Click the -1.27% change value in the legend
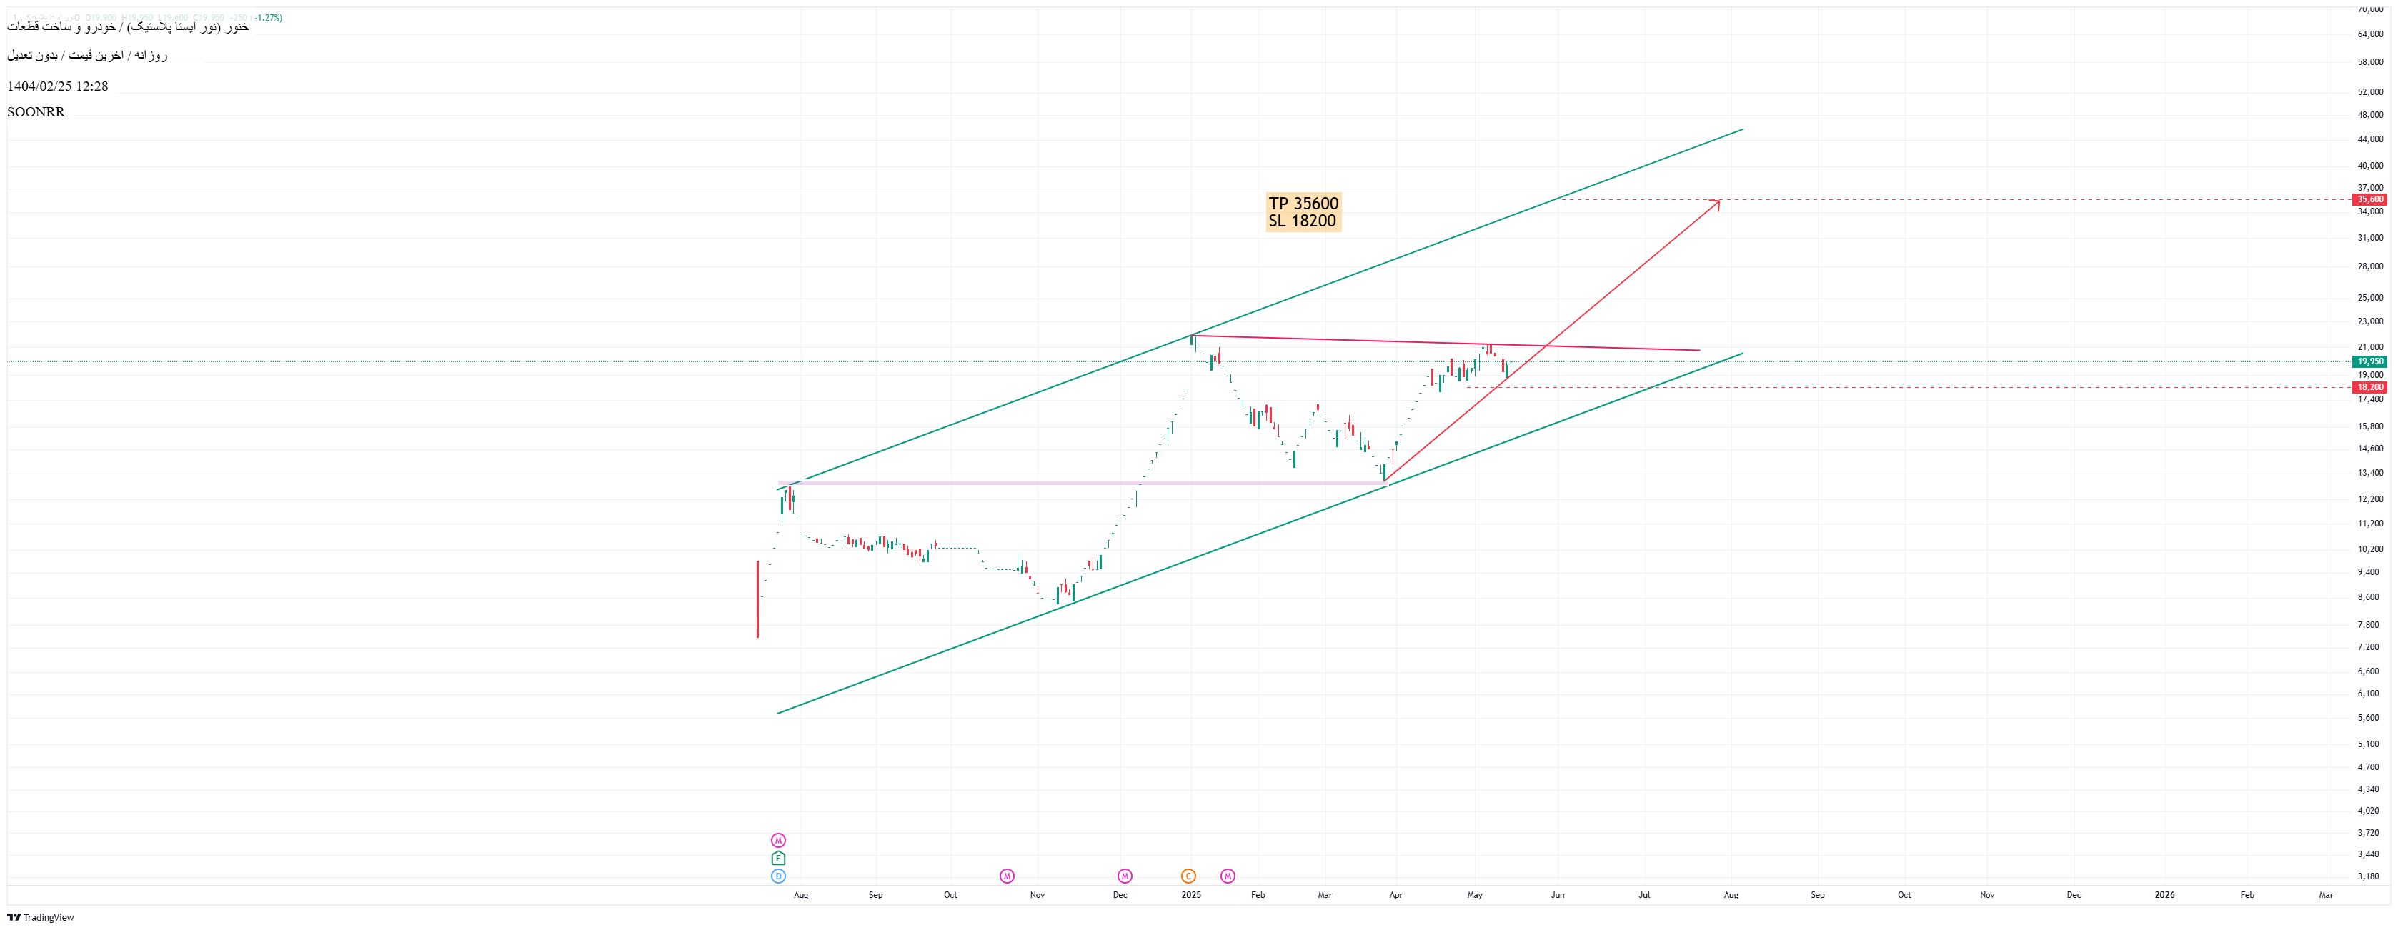 pyautogui.click(x=268, y=18)
